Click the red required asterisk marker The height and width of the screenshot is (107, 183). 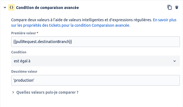point(38,33)
